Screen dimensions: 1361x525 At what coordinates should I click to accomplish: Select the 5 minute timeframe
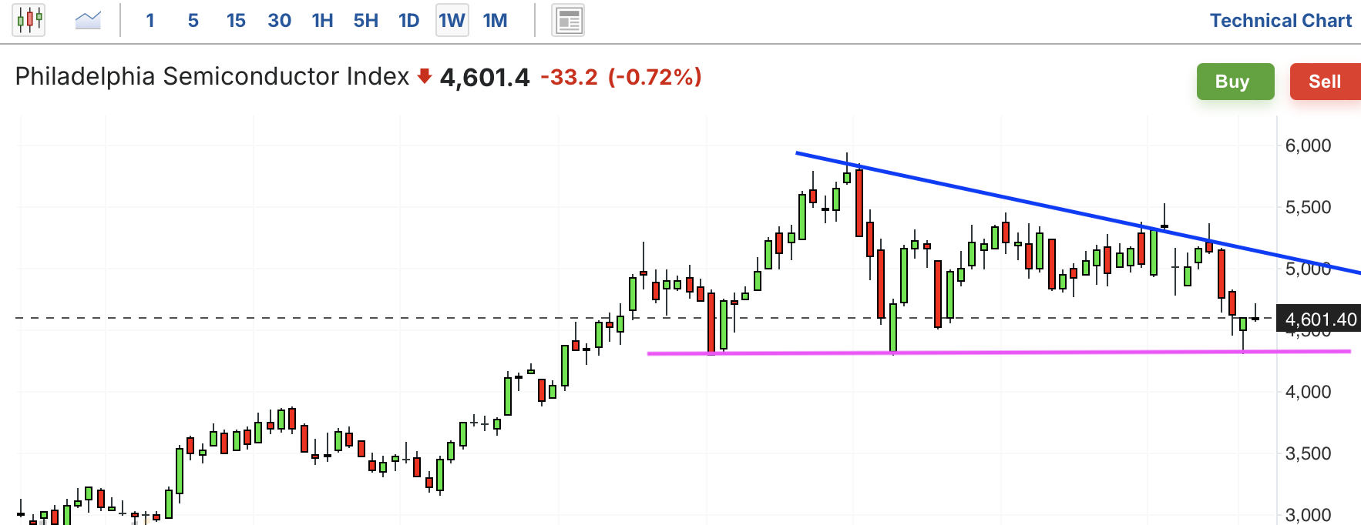coord(193,21)
